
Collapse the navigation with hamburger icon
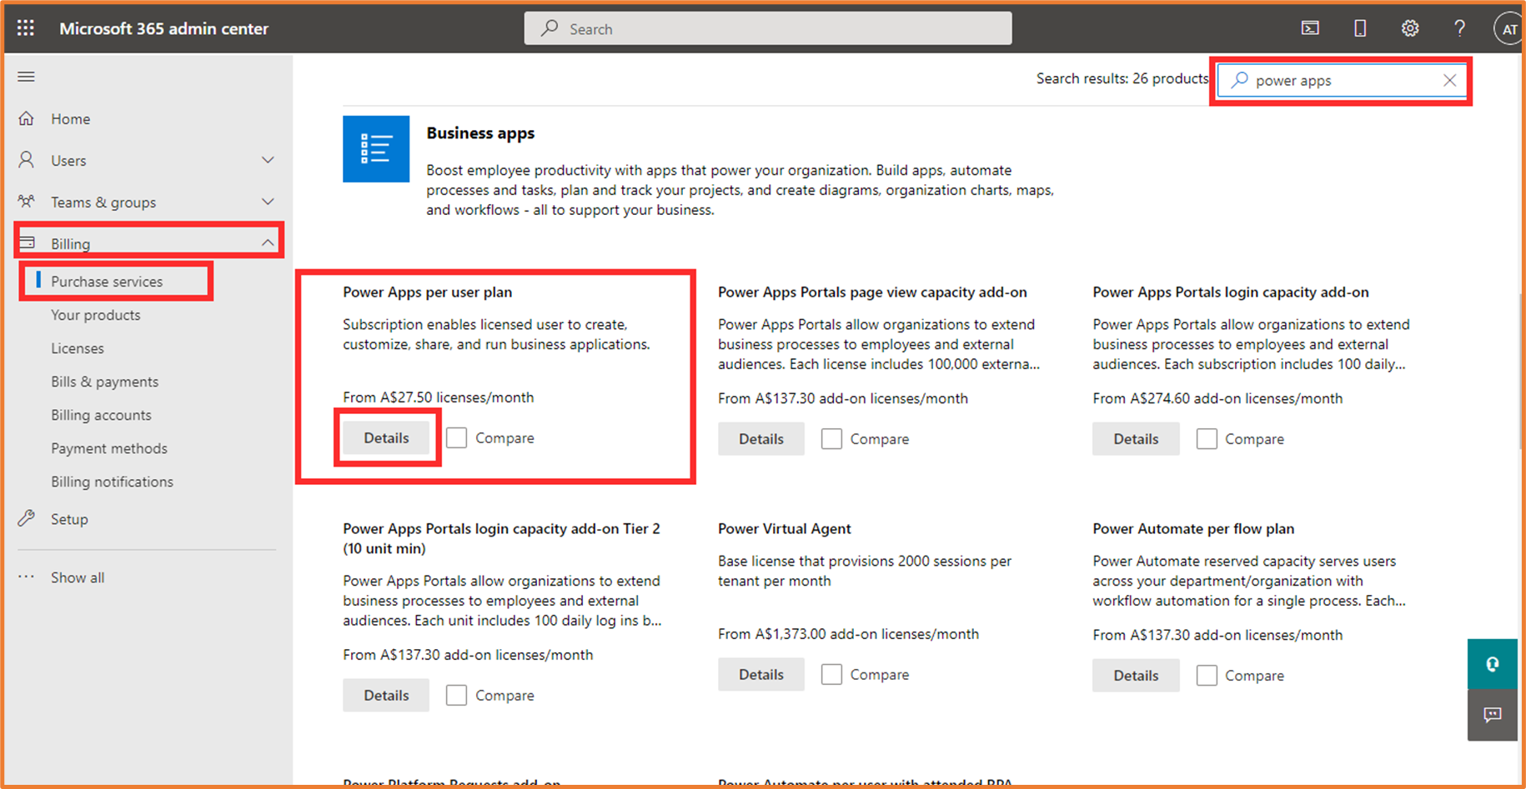pyautogui.click(x=26, y=77)
